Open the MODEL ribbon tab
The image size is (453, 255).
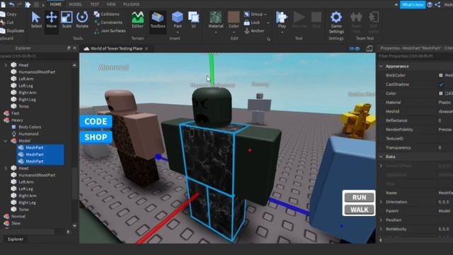76,4
